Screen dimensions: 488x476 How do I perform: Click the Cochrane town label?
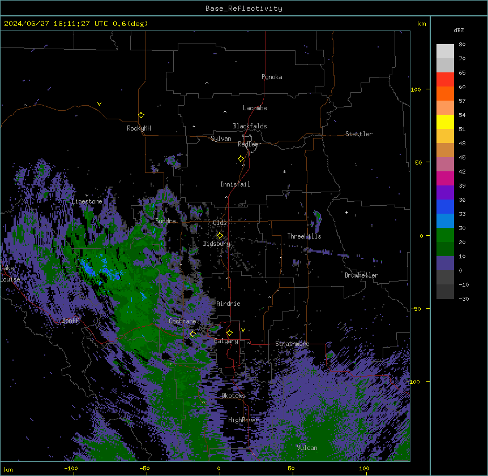[182, 321]
